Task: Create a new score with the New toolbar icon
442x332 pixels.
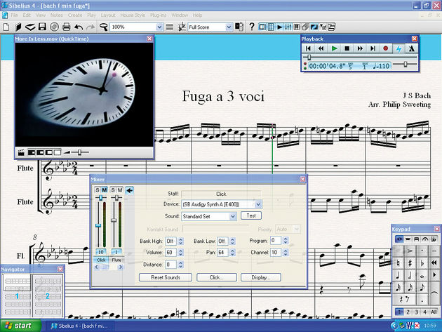Action: [6, 27]
